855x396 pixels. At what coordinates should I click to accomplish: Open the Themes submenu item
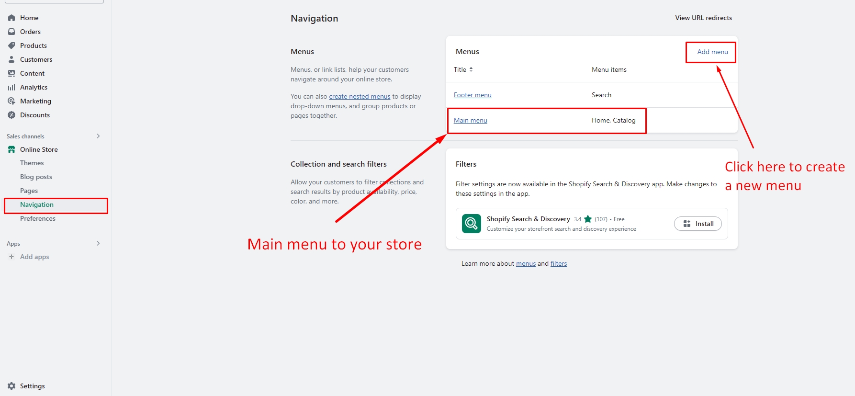tap(32, 163)
